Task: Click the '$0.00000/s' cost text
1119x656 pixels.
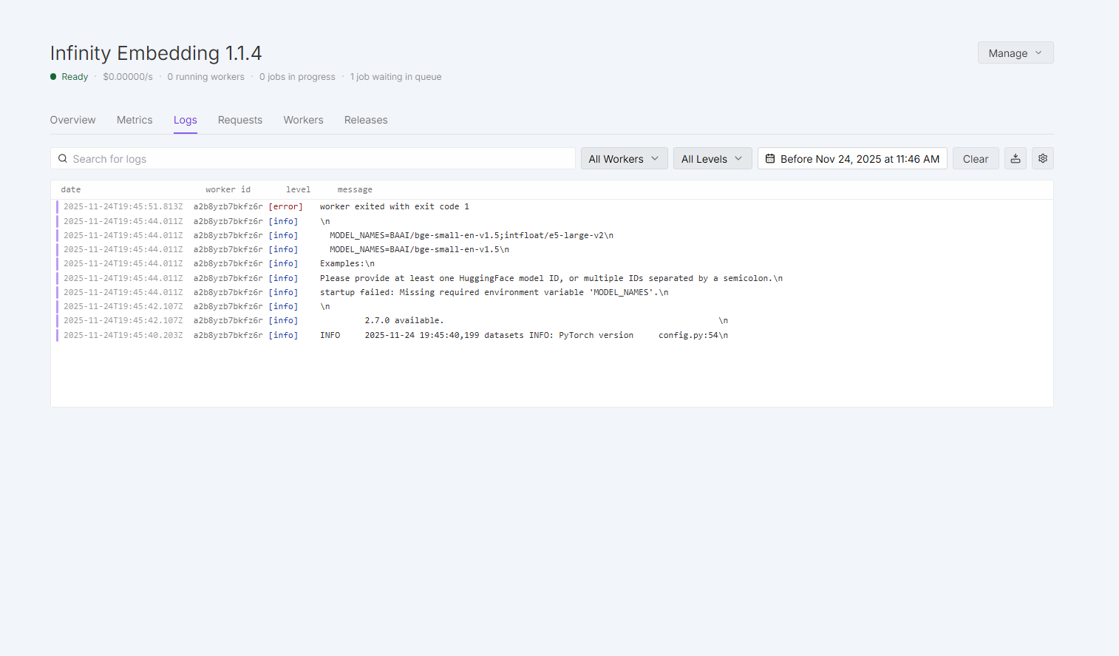Action: coord(128,77)
